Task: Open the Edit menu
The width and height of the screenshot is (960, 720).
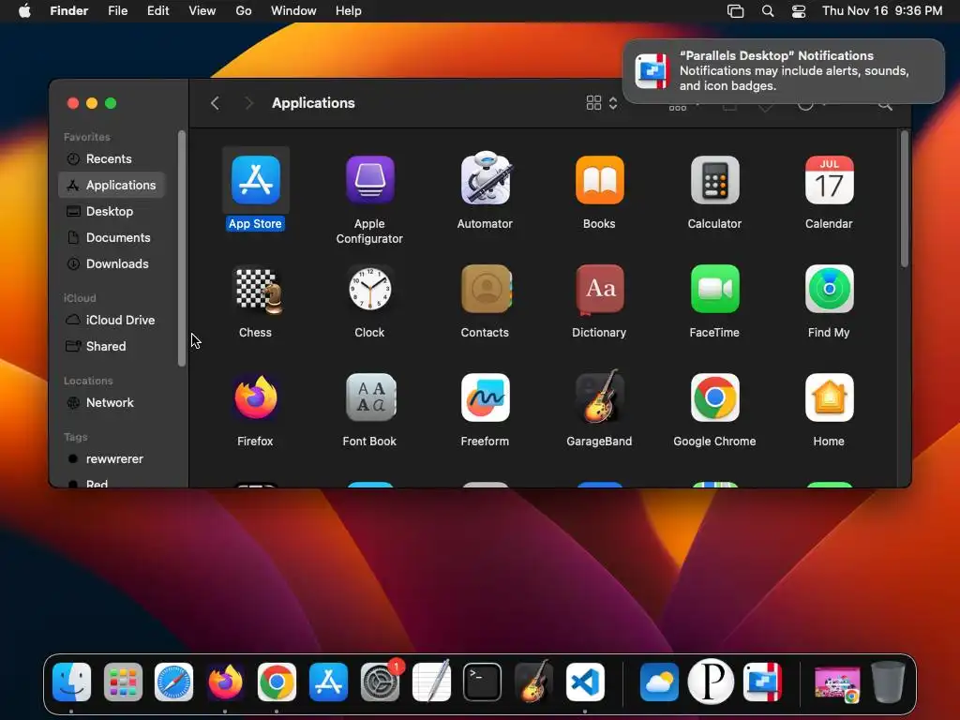Action: [x=157, y=11]
